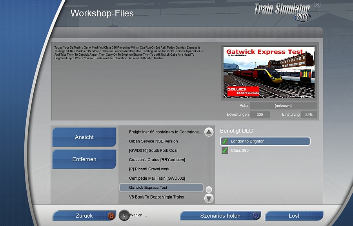Click the Gatwick Express Test preview thumbnail
The height and width of the screenshot is (226, 353).
pyautogui.click(x=269, y=72)
